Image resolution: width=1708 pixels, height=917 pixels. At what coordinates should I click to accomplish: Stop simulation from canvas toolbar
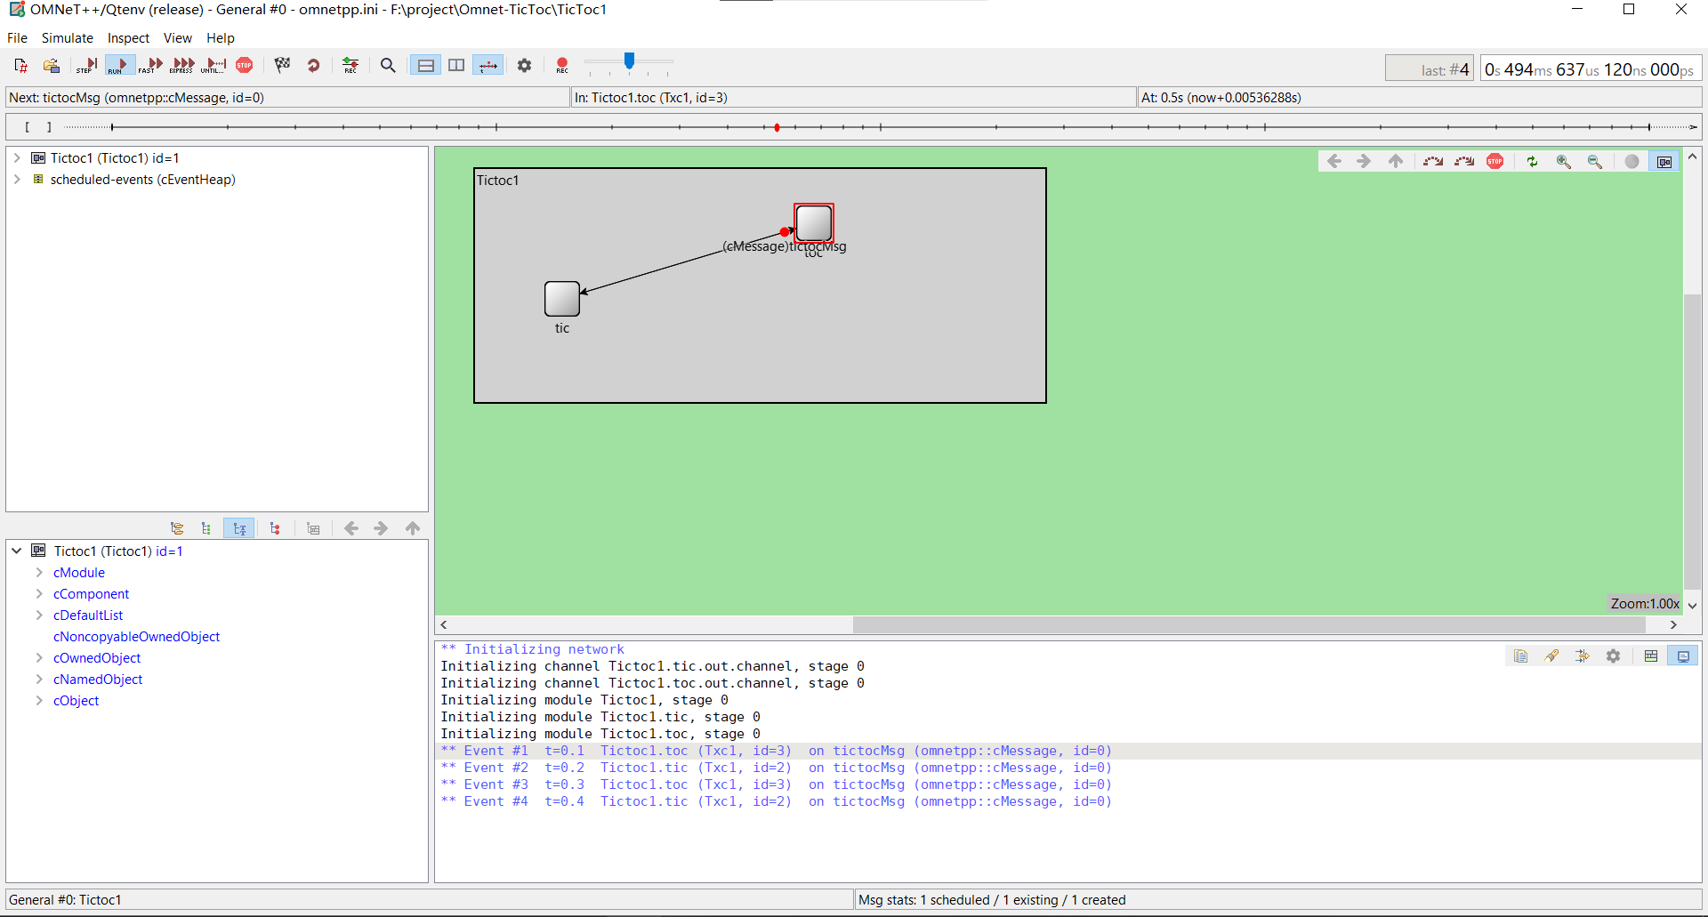[1495, 161]
